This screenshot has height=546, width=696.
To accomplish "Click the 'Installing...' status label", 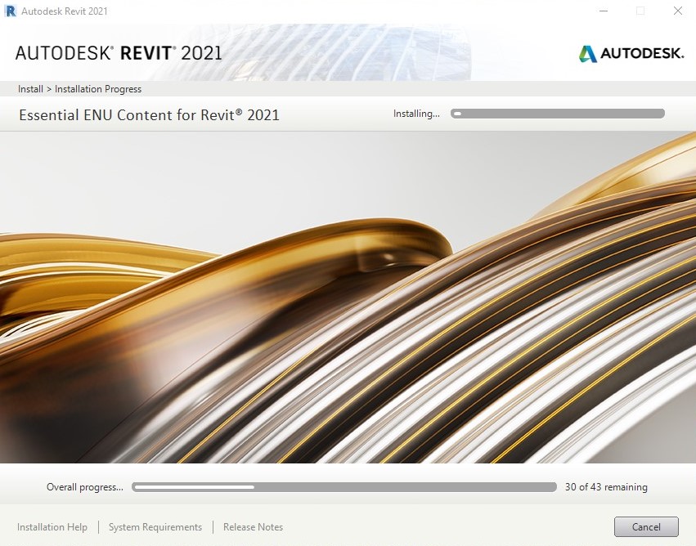I will tap(416, 114).
